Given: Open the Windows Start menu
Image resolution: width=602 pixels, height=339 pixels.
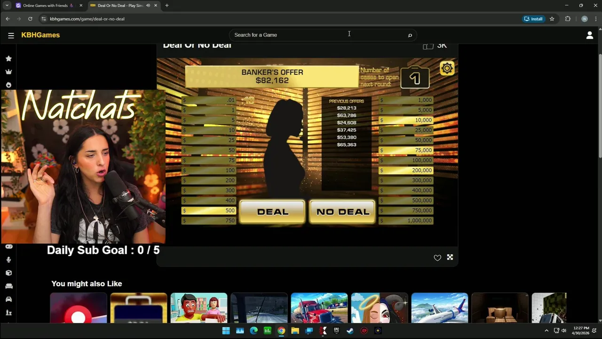Looking at the screenshot, I should (x=226, y=331).
